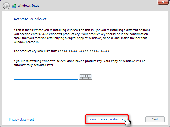The width and height of the screenshot is (170, 127).
Task: Click the paragraph starting 'If this is the first time'
Action: [x=82, y=36]
